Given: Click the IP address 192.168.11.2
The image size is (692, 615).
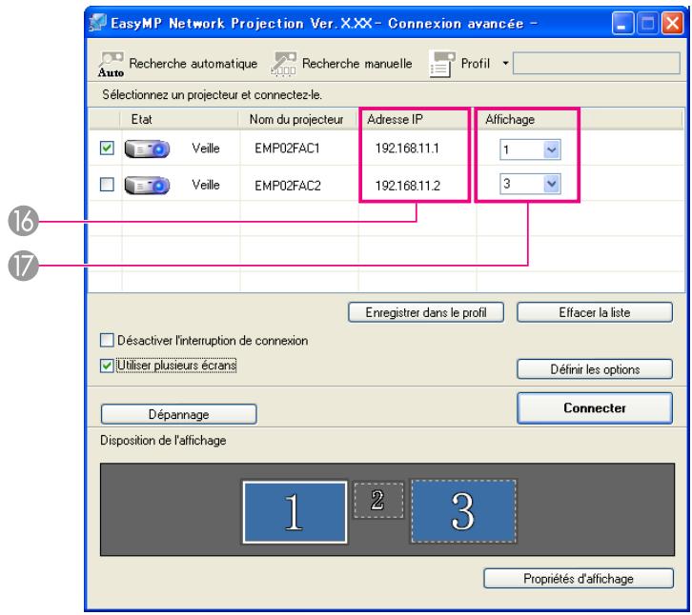Looking at the screenshot, I should (x=408, y=186).
